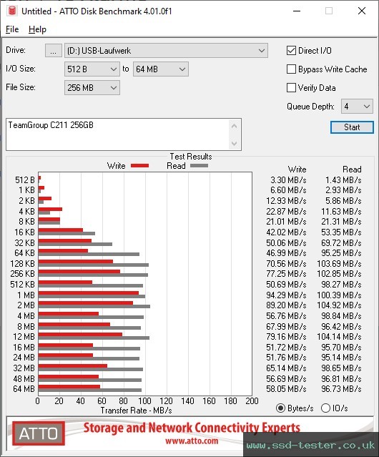Click the write value 94.29 MB/s

286,295
